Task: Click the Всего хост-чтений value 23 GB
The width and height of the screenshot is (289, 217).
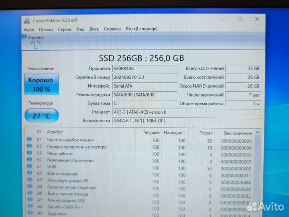Action: point(243,68)
